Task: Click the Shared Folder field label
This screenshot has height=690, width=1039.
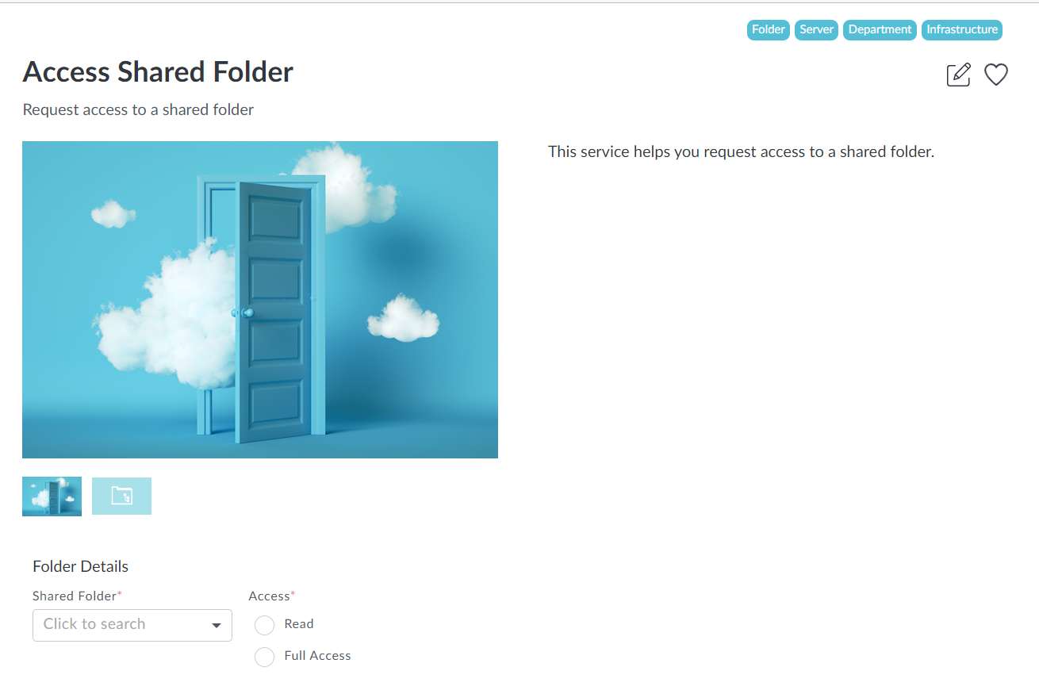Action: tap(75, 596)
